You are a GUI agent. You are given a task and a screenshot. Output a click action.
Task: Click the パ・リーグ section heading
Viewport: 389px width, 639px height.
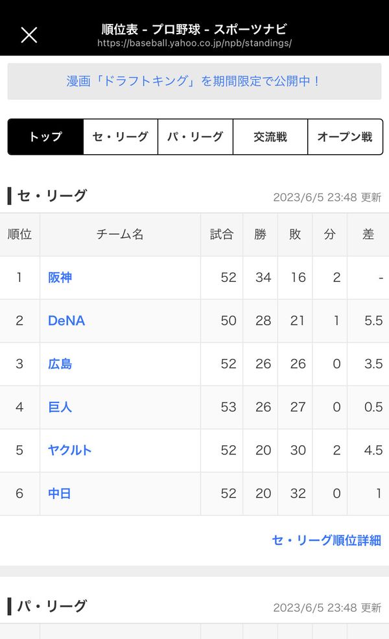(52, 606)
